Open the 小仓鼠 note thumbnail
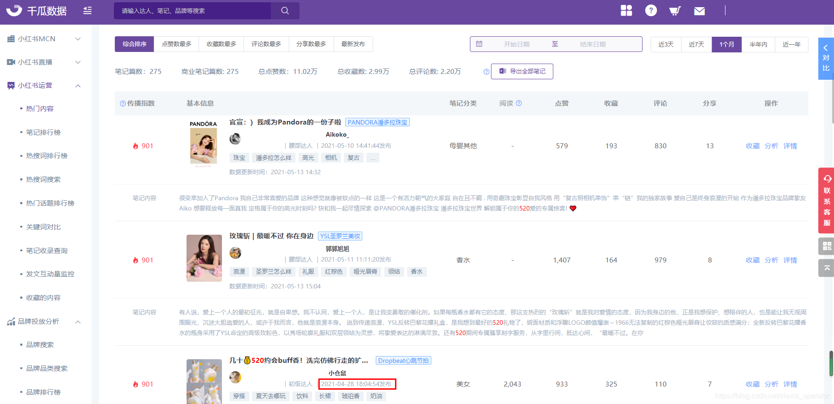This screenshot has height=404, width=834. pos(204,382)
